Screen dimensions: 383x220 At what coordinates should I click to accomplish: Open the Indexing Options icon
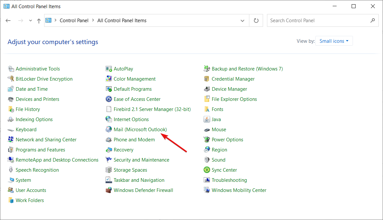click(11, 119)
